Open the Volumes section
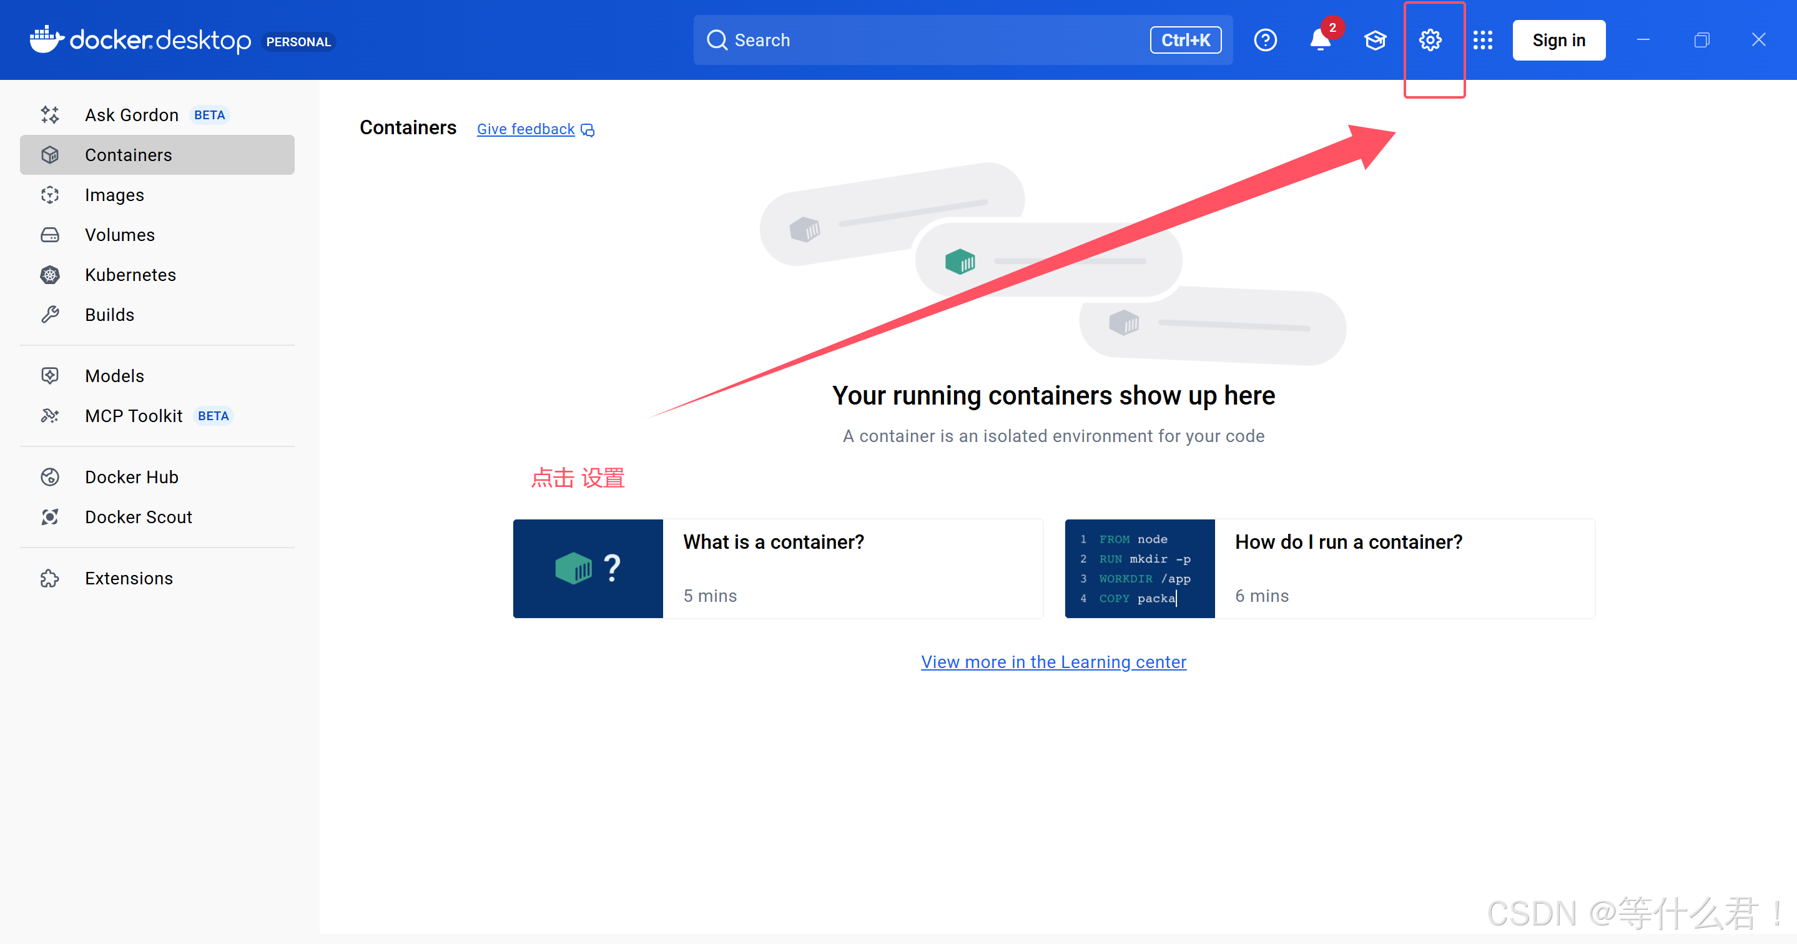 click(119, 235)
